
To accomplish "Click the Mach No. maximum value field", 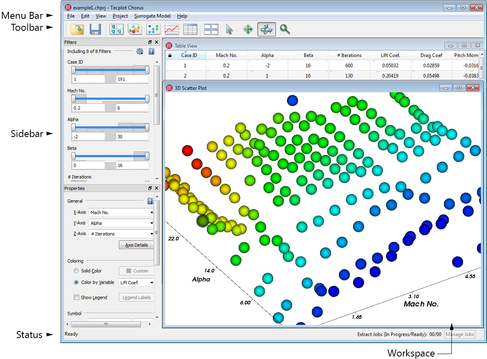I will [132, 108].
